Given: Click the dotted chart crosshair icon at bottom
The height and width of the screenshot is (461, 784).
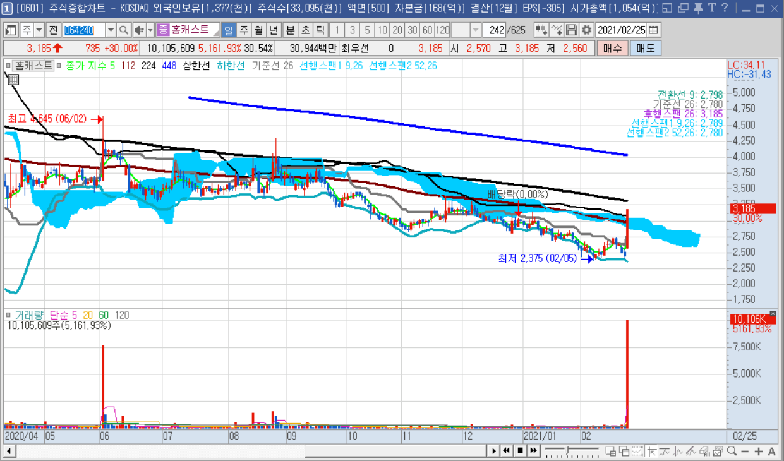Looking at the screenshot, I should pos(637,451).
